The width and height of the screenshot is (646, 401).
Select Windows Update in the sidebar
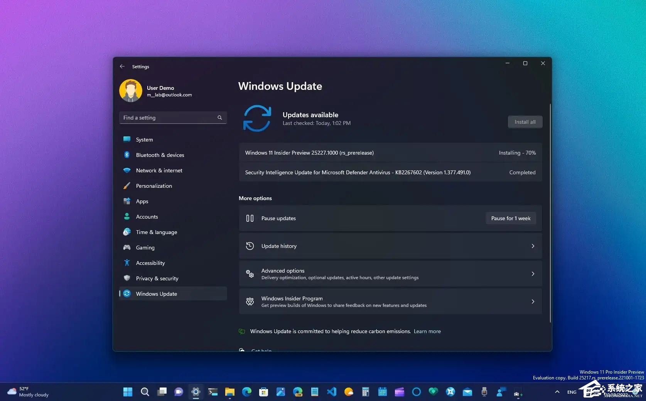tap(173, 294)
